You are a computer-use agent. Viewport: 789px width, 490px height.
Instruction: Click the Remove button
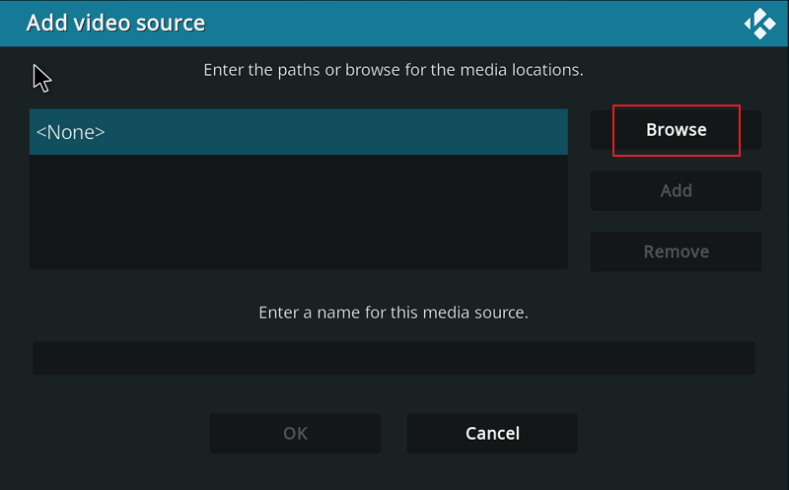coord(676,251)
